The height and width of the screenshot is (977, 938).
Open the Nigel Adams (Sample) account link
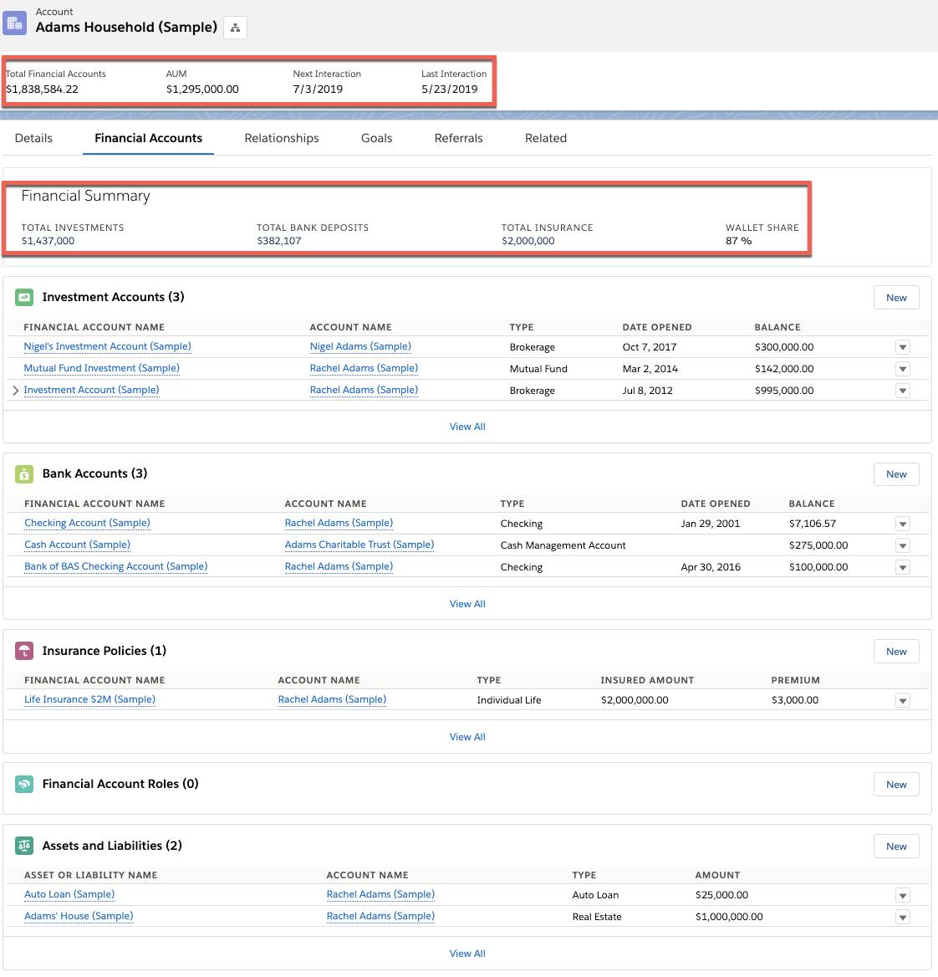click(x=360, y=345)
